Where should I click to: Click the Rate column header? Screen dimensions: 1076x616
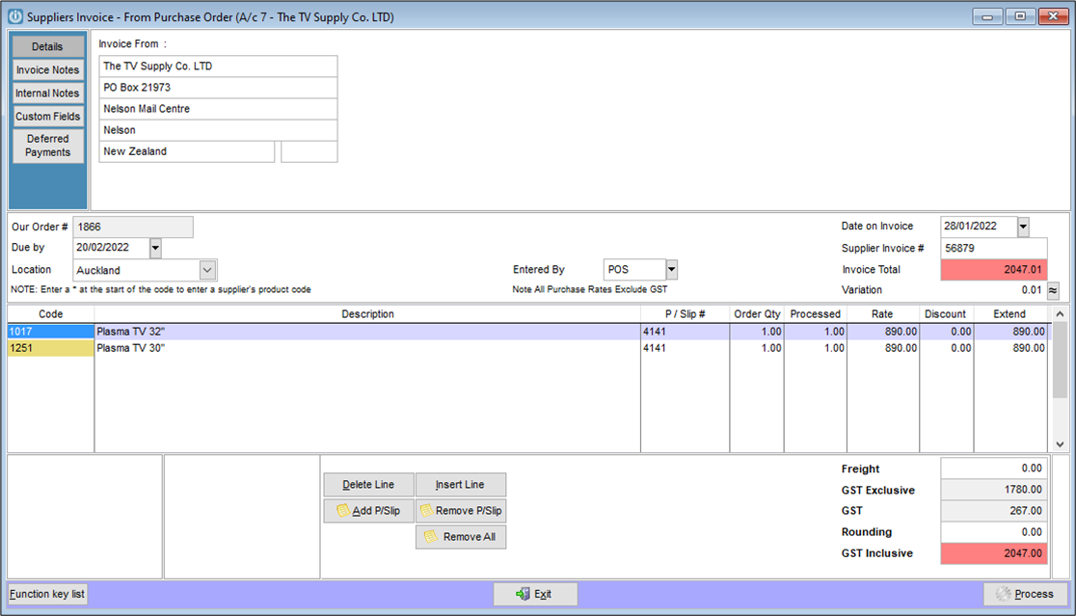pyautogui.click(x=882, y=314)
